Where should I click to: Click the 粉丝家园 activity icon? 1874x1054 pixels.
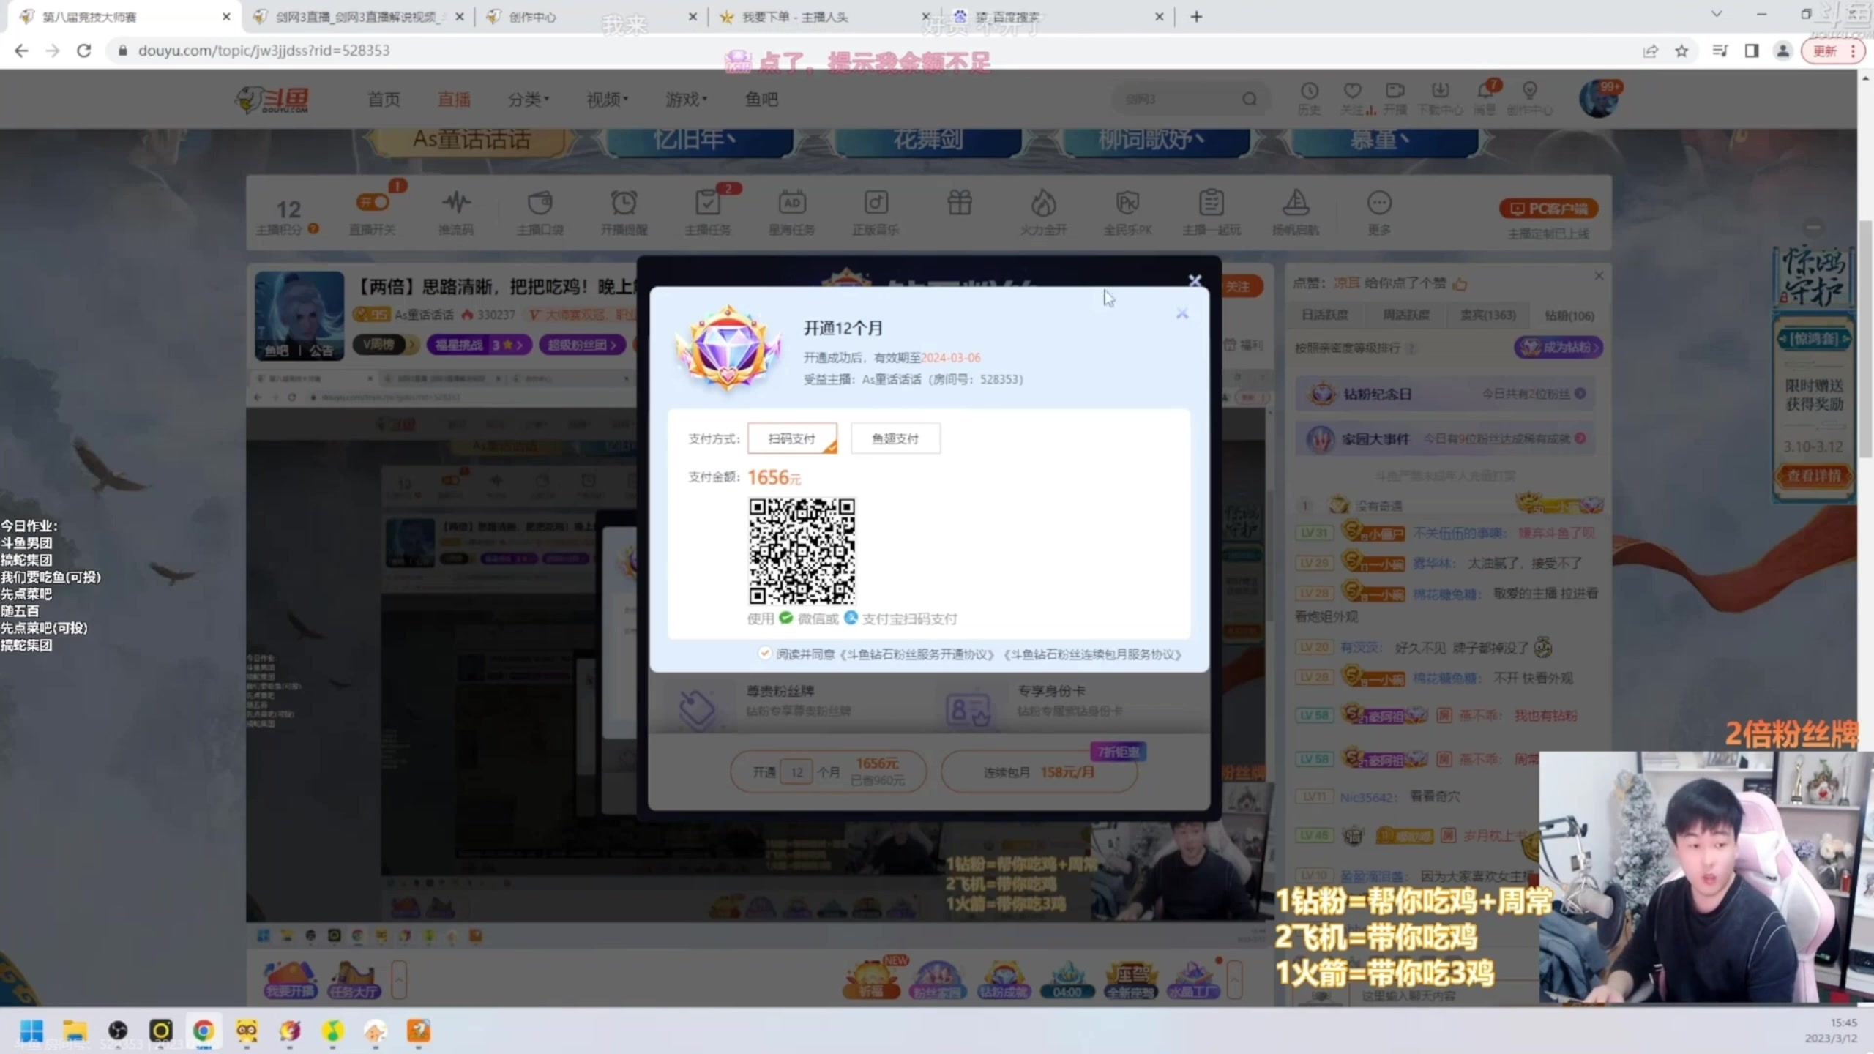point(937,979)
